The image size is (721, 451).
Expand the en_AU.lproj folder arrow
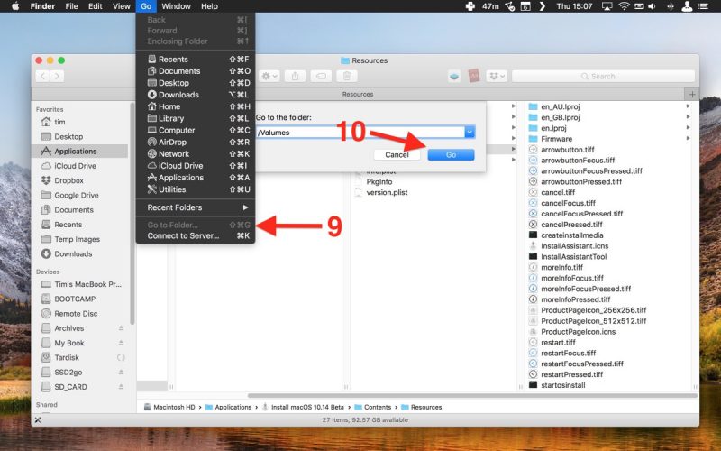click(x=688, y=106)
